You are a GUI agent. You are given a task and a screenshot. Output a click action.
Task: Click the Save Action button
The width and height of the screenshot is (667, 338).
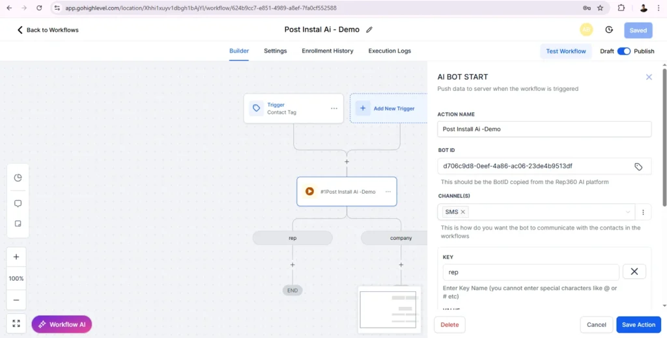click(638, 324)
